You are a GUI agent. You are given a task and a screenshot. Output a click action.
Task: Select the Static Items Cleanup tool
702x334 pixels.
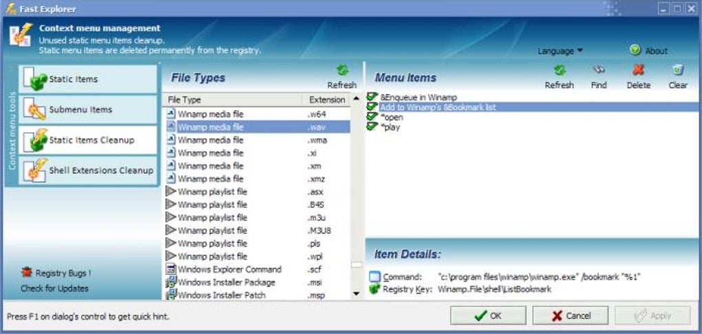click(88, 140)
